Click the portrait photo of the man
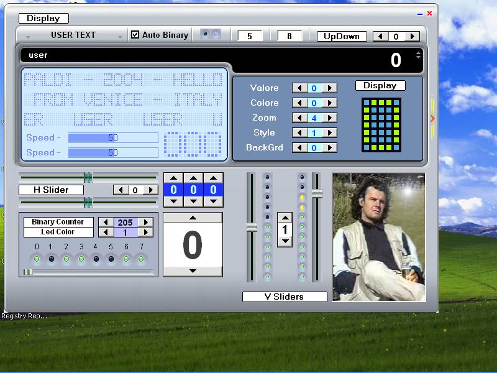The image size is (497, 373). point(379,237)
